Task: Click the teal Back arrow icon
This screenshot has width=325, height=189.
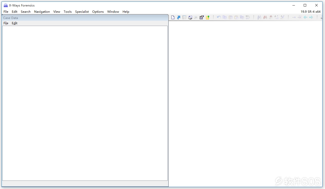Action: (x=305, y=17)
